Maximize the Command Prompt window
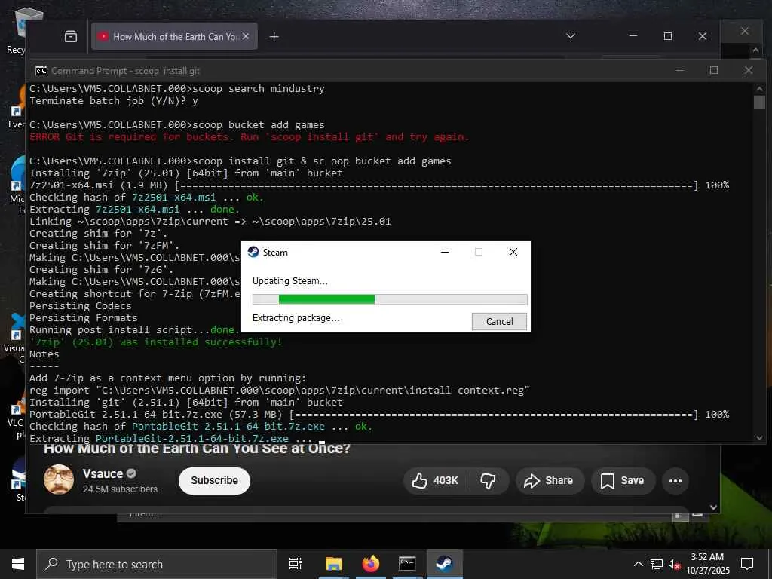772x579 pixels. pos(713,70)
